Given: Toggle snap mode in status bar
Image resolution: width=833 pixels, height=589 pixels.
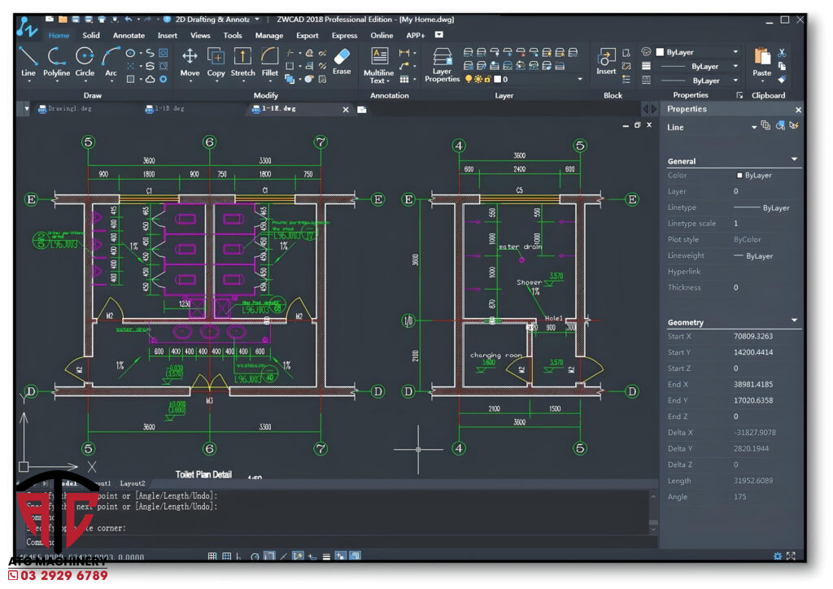Looking at the screenshot, I should [x=212, y=556].
